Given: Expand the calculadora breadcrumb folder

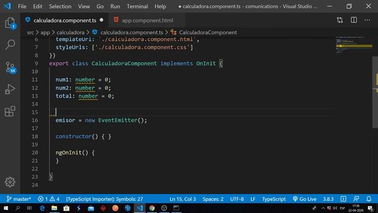Looking at the screenshot, I should point(70,33).
